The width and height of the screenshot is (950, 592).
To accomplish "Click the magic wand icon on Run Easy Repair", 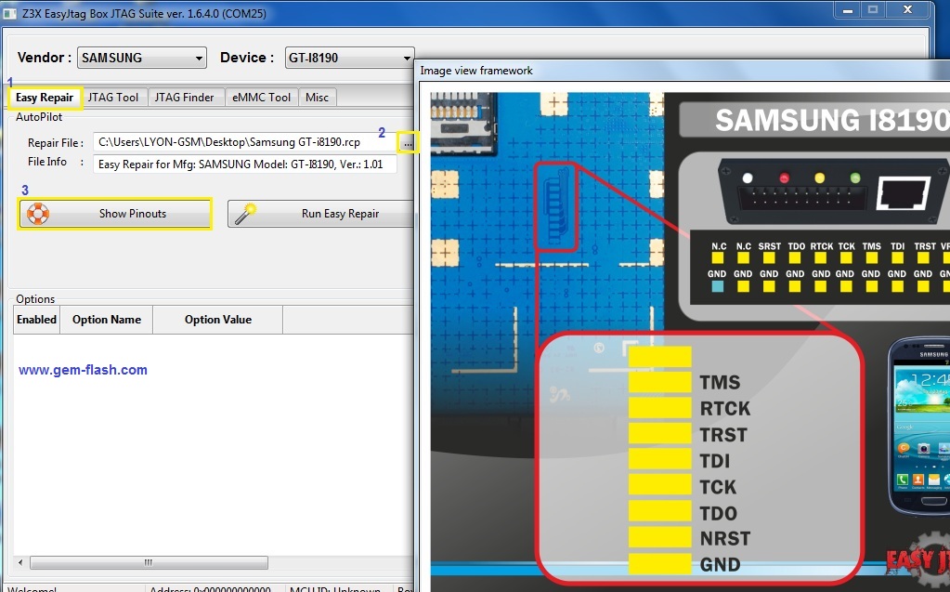I will point(245,214).
